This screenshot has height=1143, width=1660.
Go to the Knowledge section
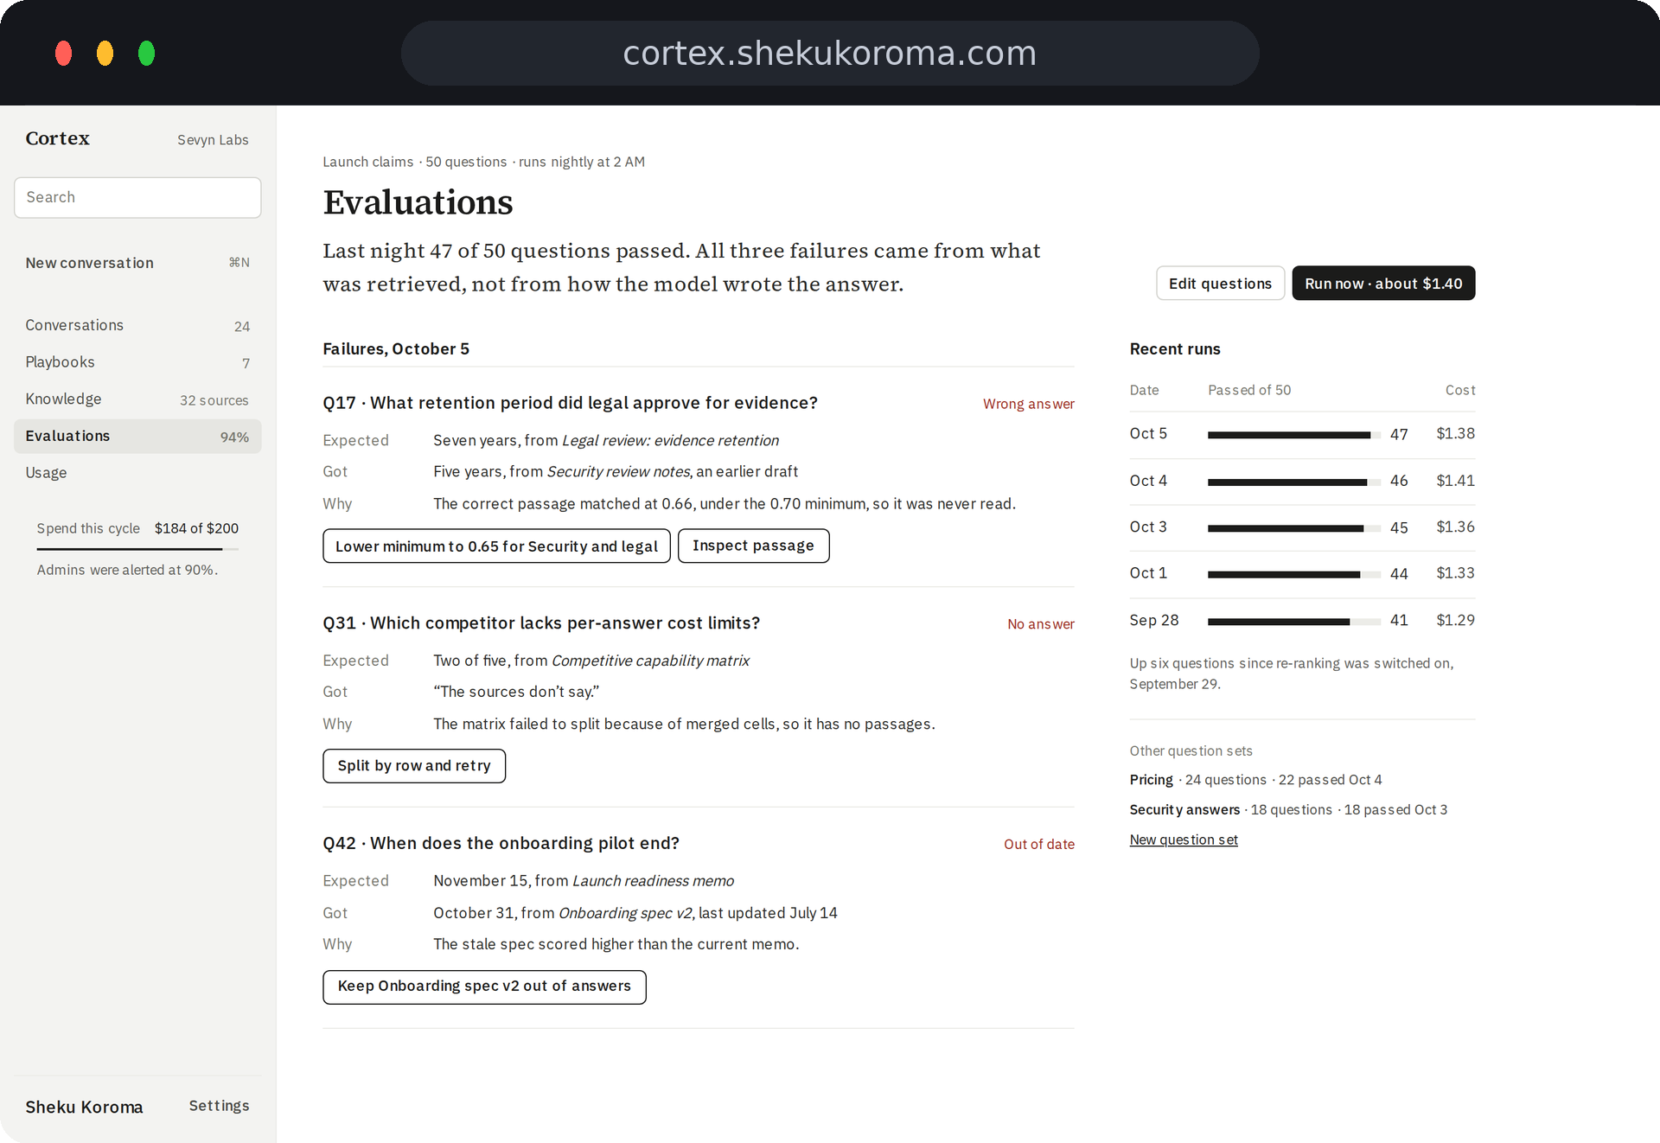coord(137,399)
